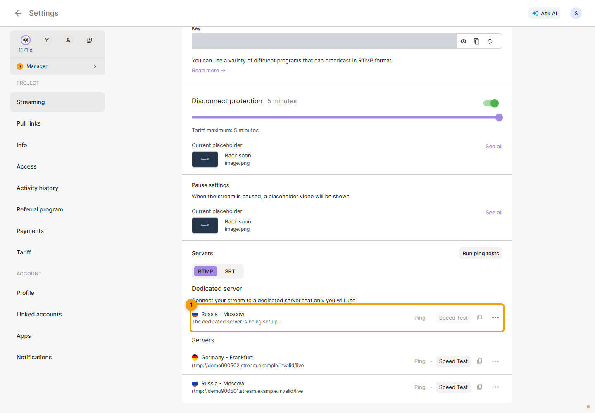Copy the Germany - Frankfurt server URL
Image resolution: width=595 pixels, height=413 pixels.
click(x=480, y=361)
